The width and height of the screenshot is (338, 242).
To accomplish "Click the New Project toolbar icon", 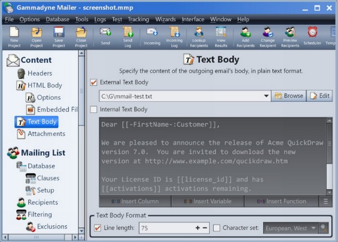I will coord(14,32).
